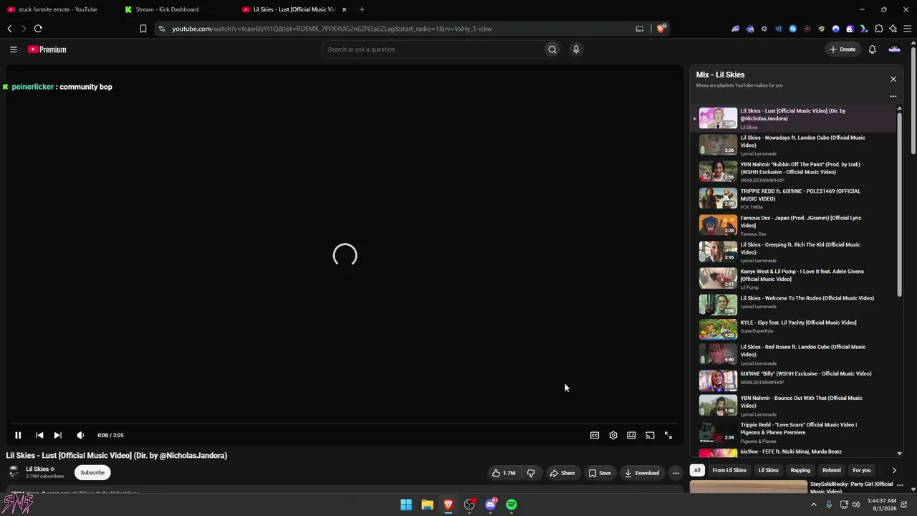Viewport: 917px width, 516px height.
Task: Open YouTube notifications bell
Action: [x=872, y=49]
